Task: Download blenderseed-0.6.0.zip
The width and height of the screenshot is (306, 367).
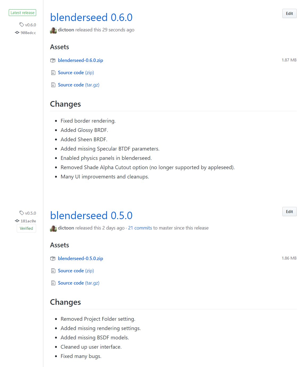Action: tap(80, 60)
